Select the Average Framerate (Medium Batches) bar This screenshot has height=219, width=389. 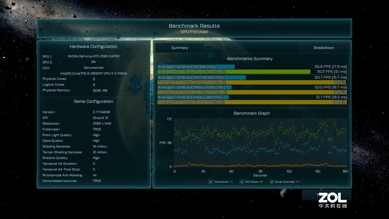(194, 88)
